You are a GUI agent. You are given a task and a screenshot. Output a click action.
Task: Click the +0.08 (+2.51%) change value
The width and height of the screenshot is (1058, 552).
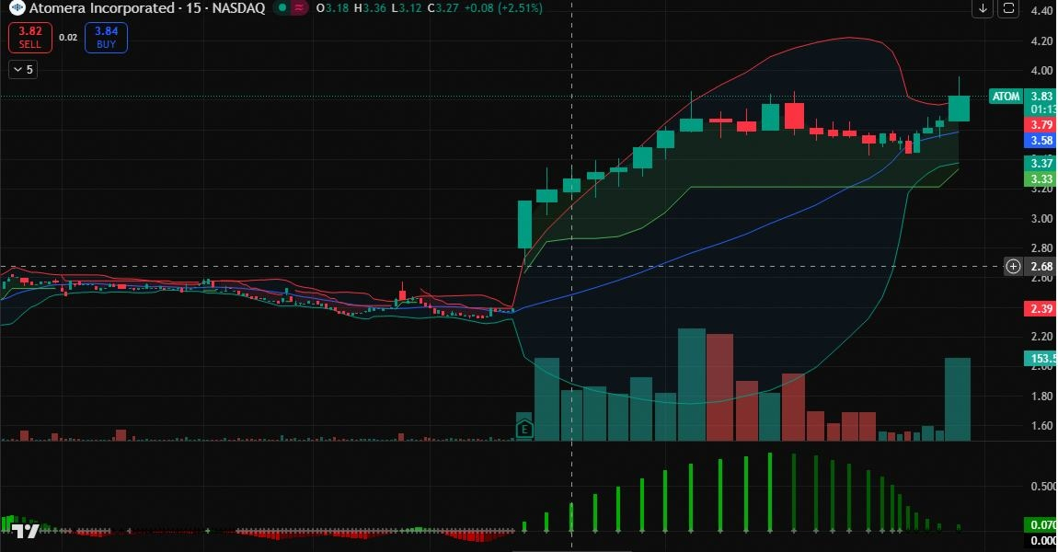502,8
